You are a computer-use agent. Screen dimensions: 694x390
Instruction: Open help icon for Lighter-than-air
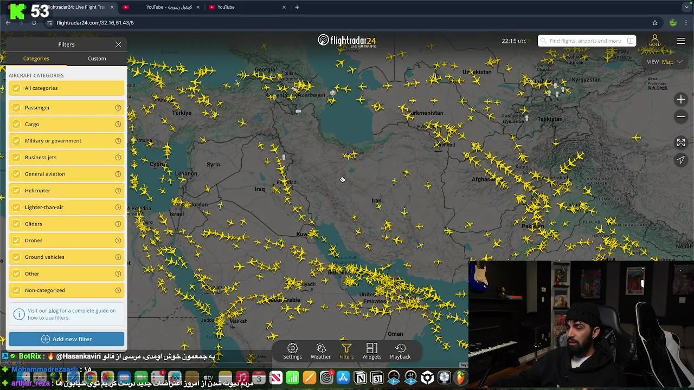[118, 207]
